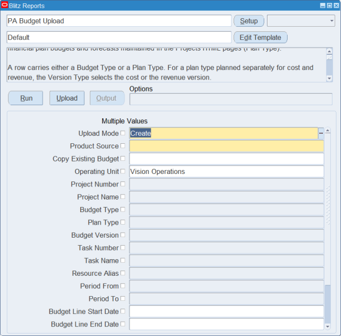
Task: Toggle Operating Unit multiple values checkbox
Action: click(123, 171)
